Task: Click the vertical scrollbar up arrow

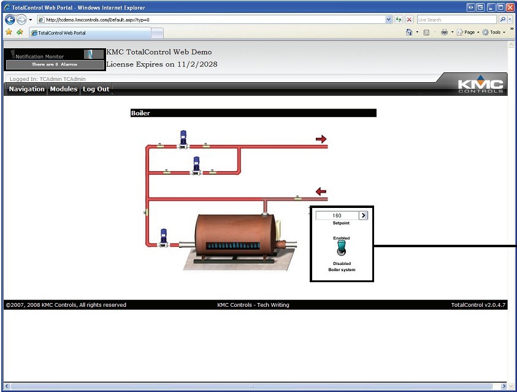Action: (x=511, y=44)
